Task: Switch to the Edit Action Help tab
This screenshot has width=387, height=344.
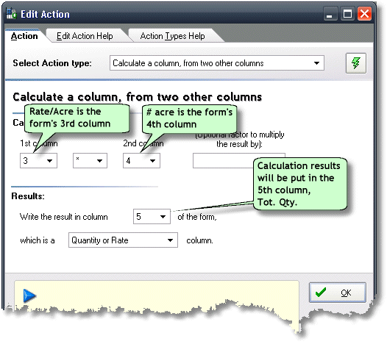Action: point(85,36)
